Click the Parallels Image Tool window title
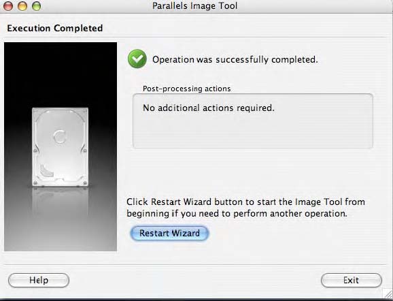393x301 pixels. (194, 5)
